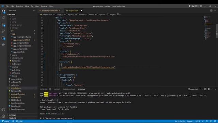Open the Explorer view in activity bar

[3, 11]
